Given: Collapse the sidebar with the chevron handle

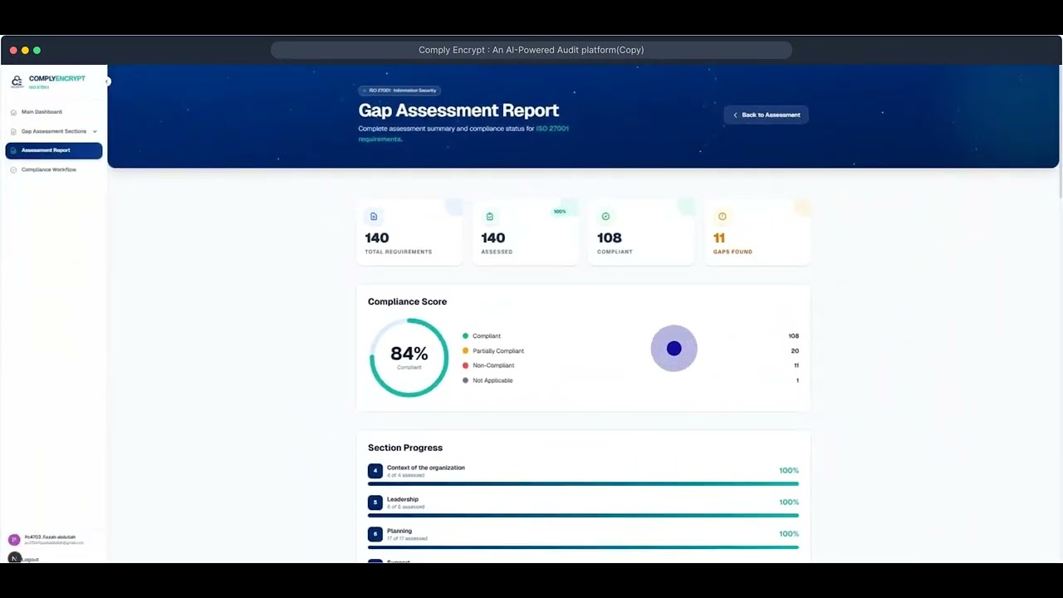Looking at the screenshot, I should tap(107, 81).
